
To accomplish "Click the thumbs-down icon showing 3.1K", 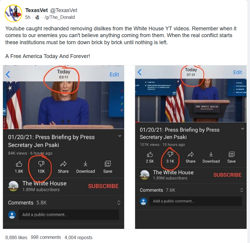I will pos(170,154).
